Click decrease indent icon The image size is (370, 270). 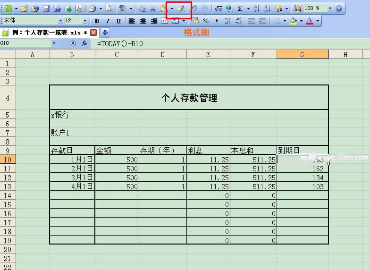(x=252, y=21)
